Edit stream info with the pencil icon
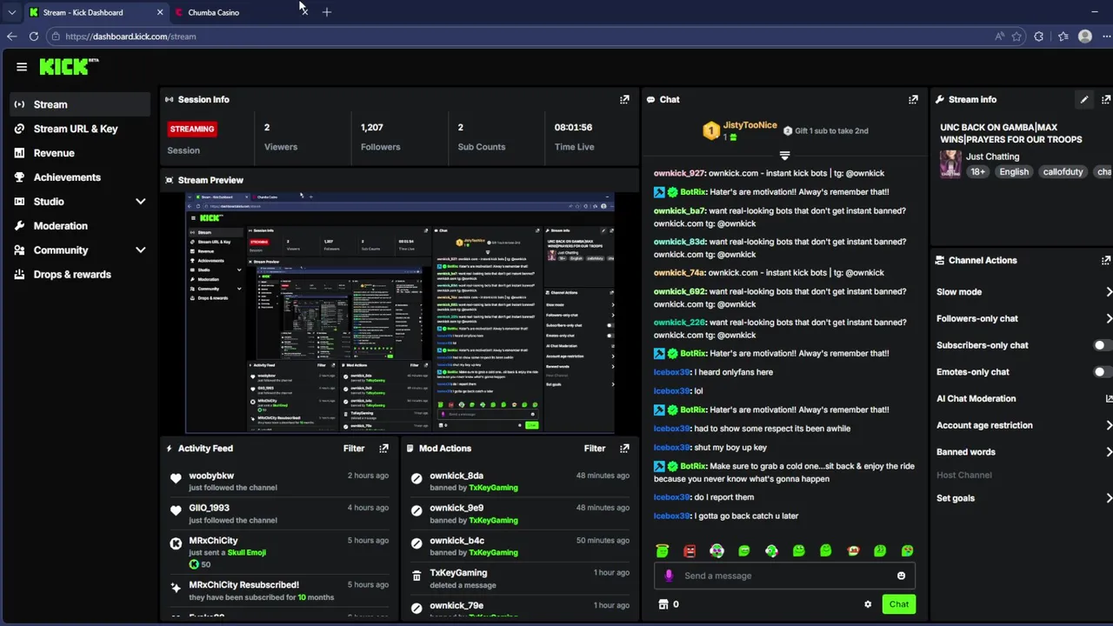This screenshot has width=1113, height=626. pyautogui.click(x=1084, y=99)
